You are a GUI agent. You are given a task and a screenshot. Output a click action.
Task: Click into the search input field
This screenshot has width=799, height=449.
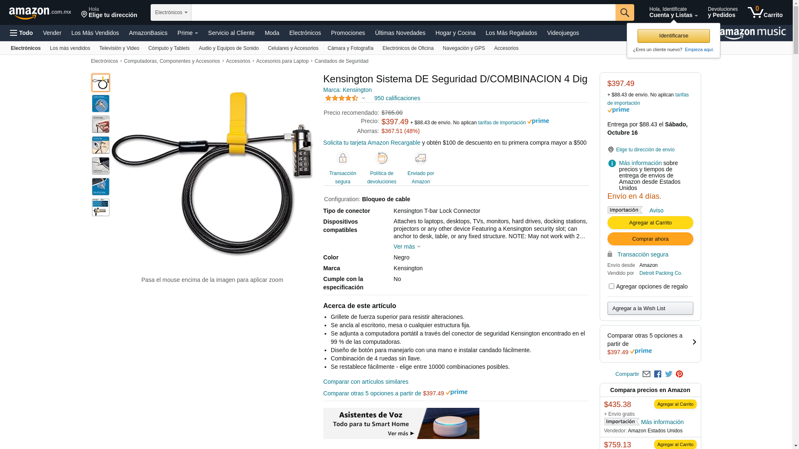403,12
